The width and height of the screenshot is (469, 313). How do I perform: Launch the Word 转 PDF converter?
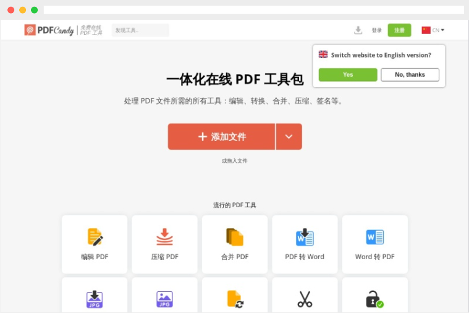(x=374, y=238)
